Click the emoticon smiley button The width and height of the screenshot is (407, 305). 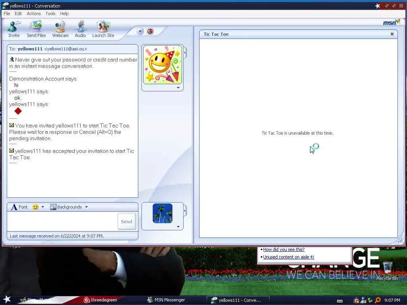point(35,207)
